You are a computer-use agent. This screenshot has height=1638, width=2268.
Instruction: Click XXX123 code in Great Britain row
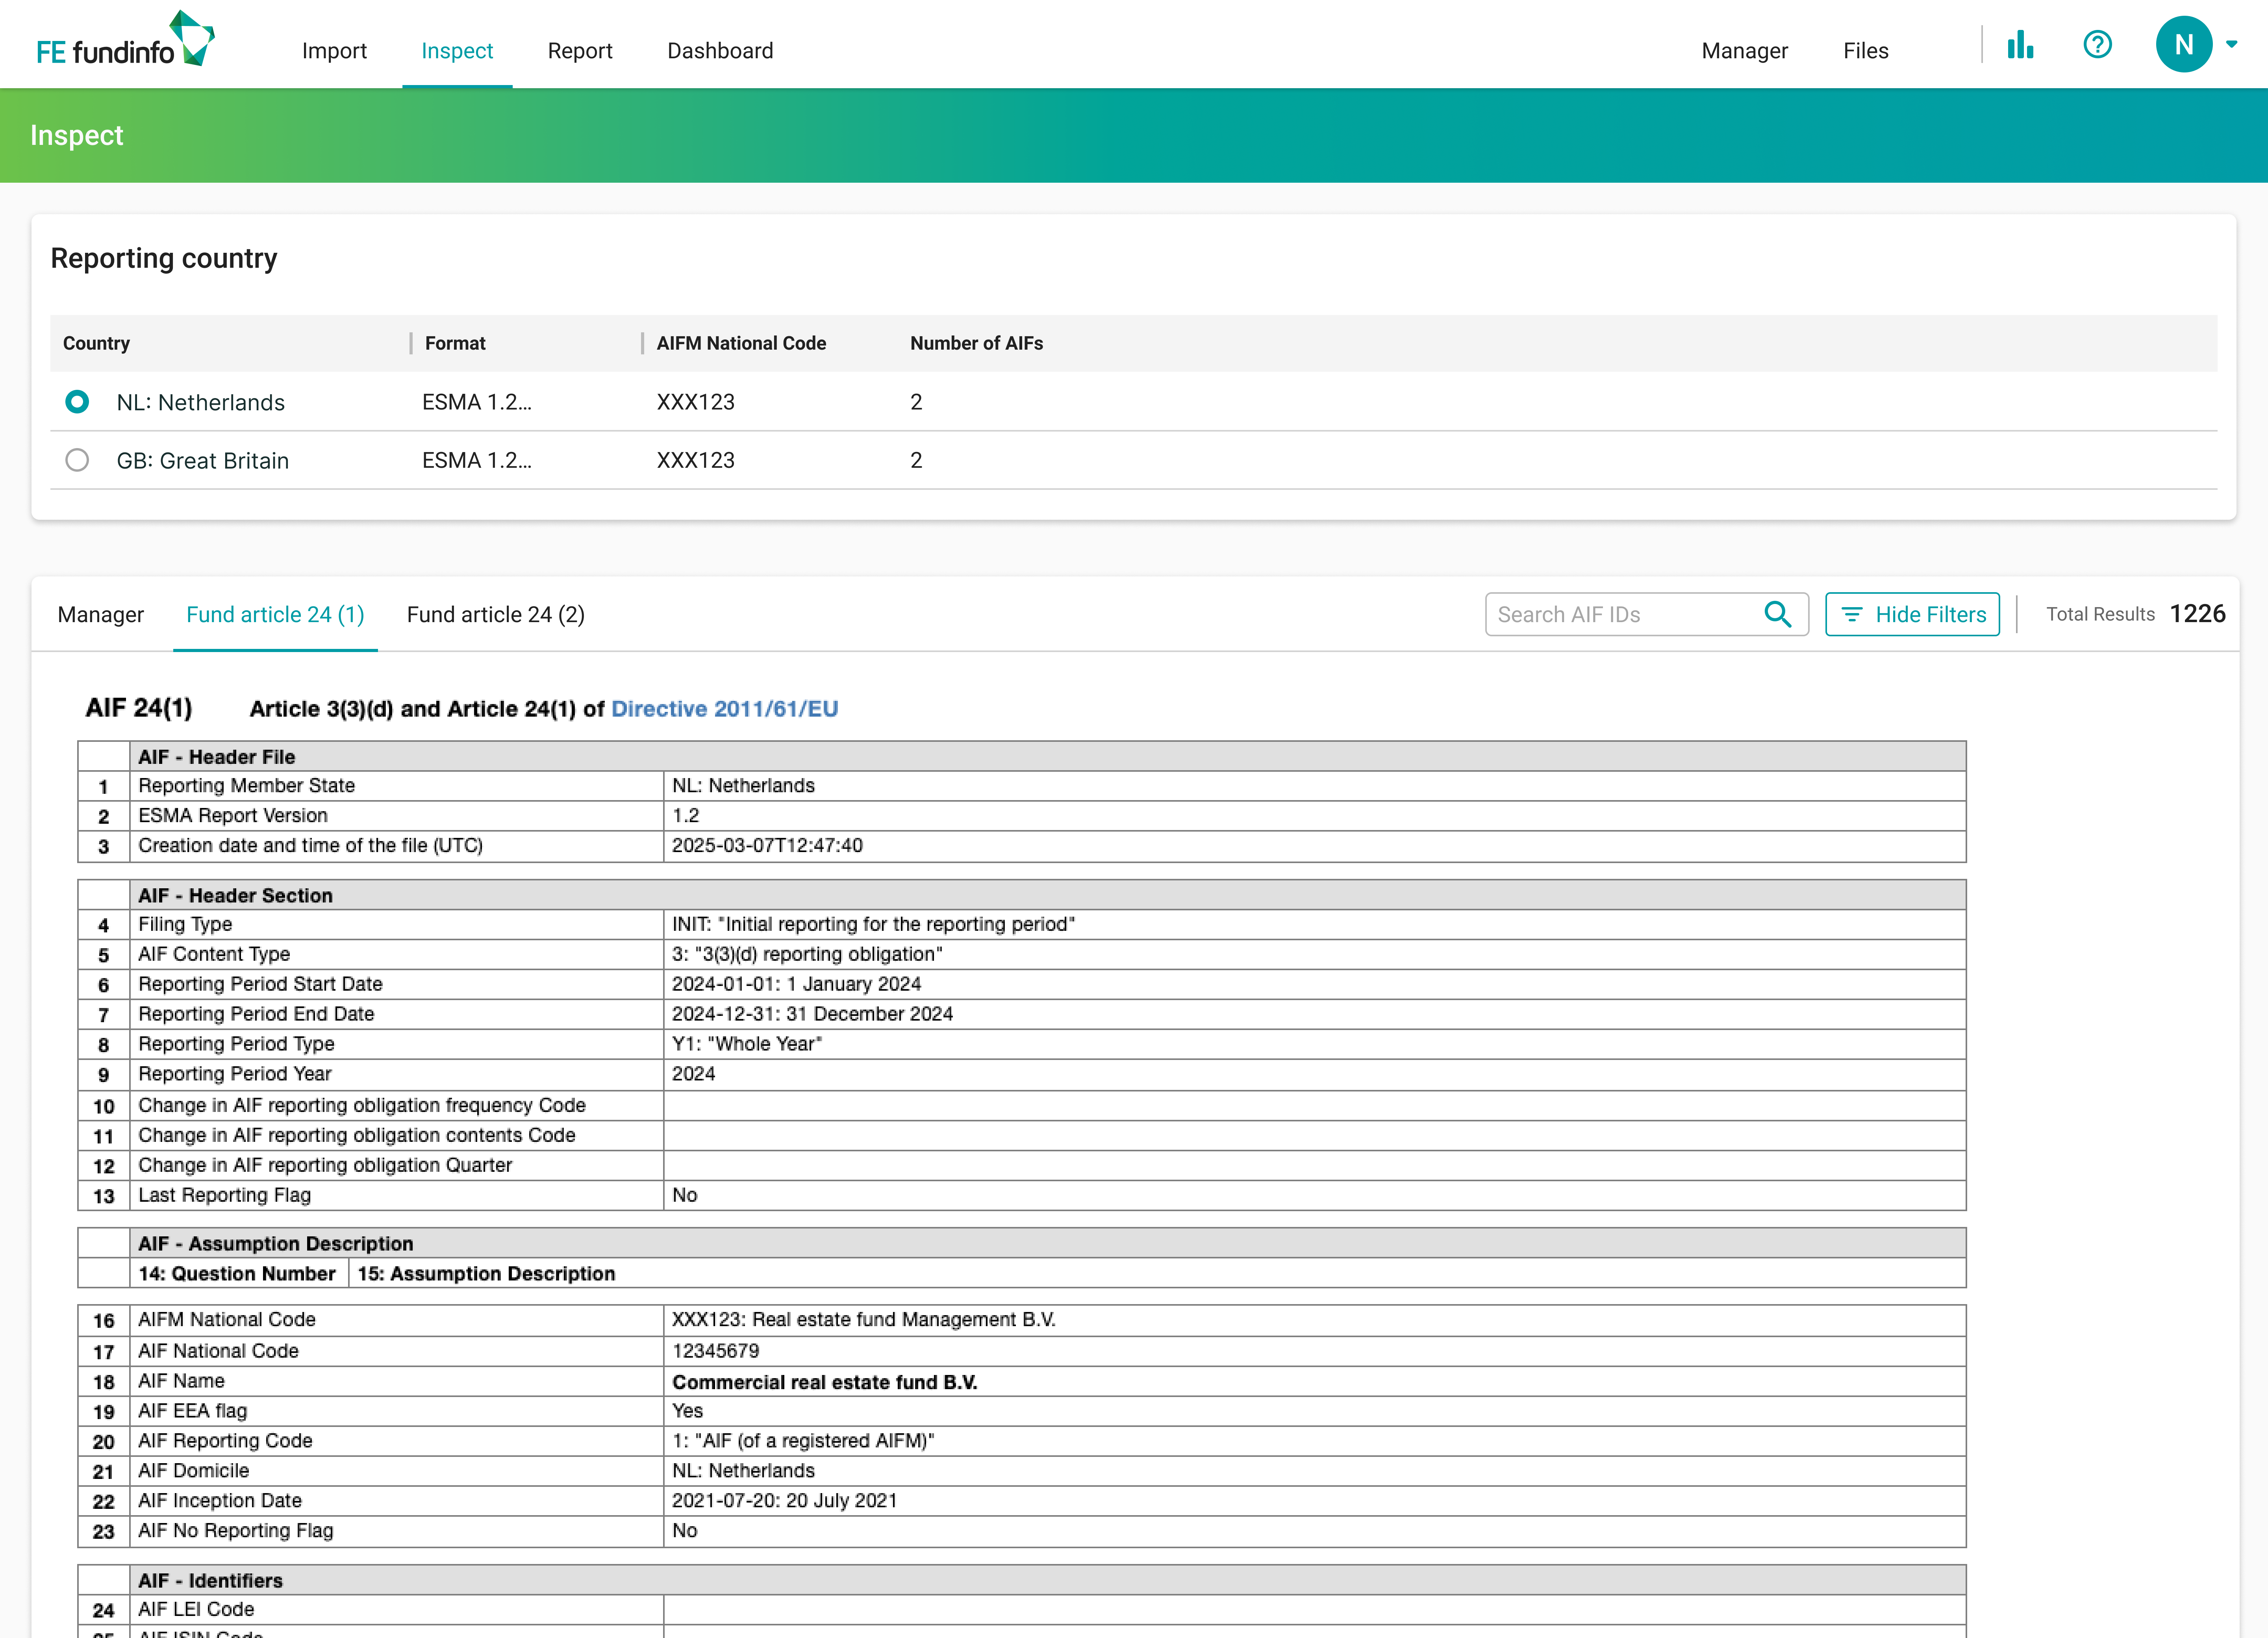tap(696, 460)
